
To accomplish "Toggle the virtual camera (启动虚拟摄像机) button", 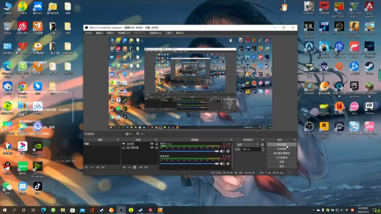I will pyautogui.click(x=281, y=153).
